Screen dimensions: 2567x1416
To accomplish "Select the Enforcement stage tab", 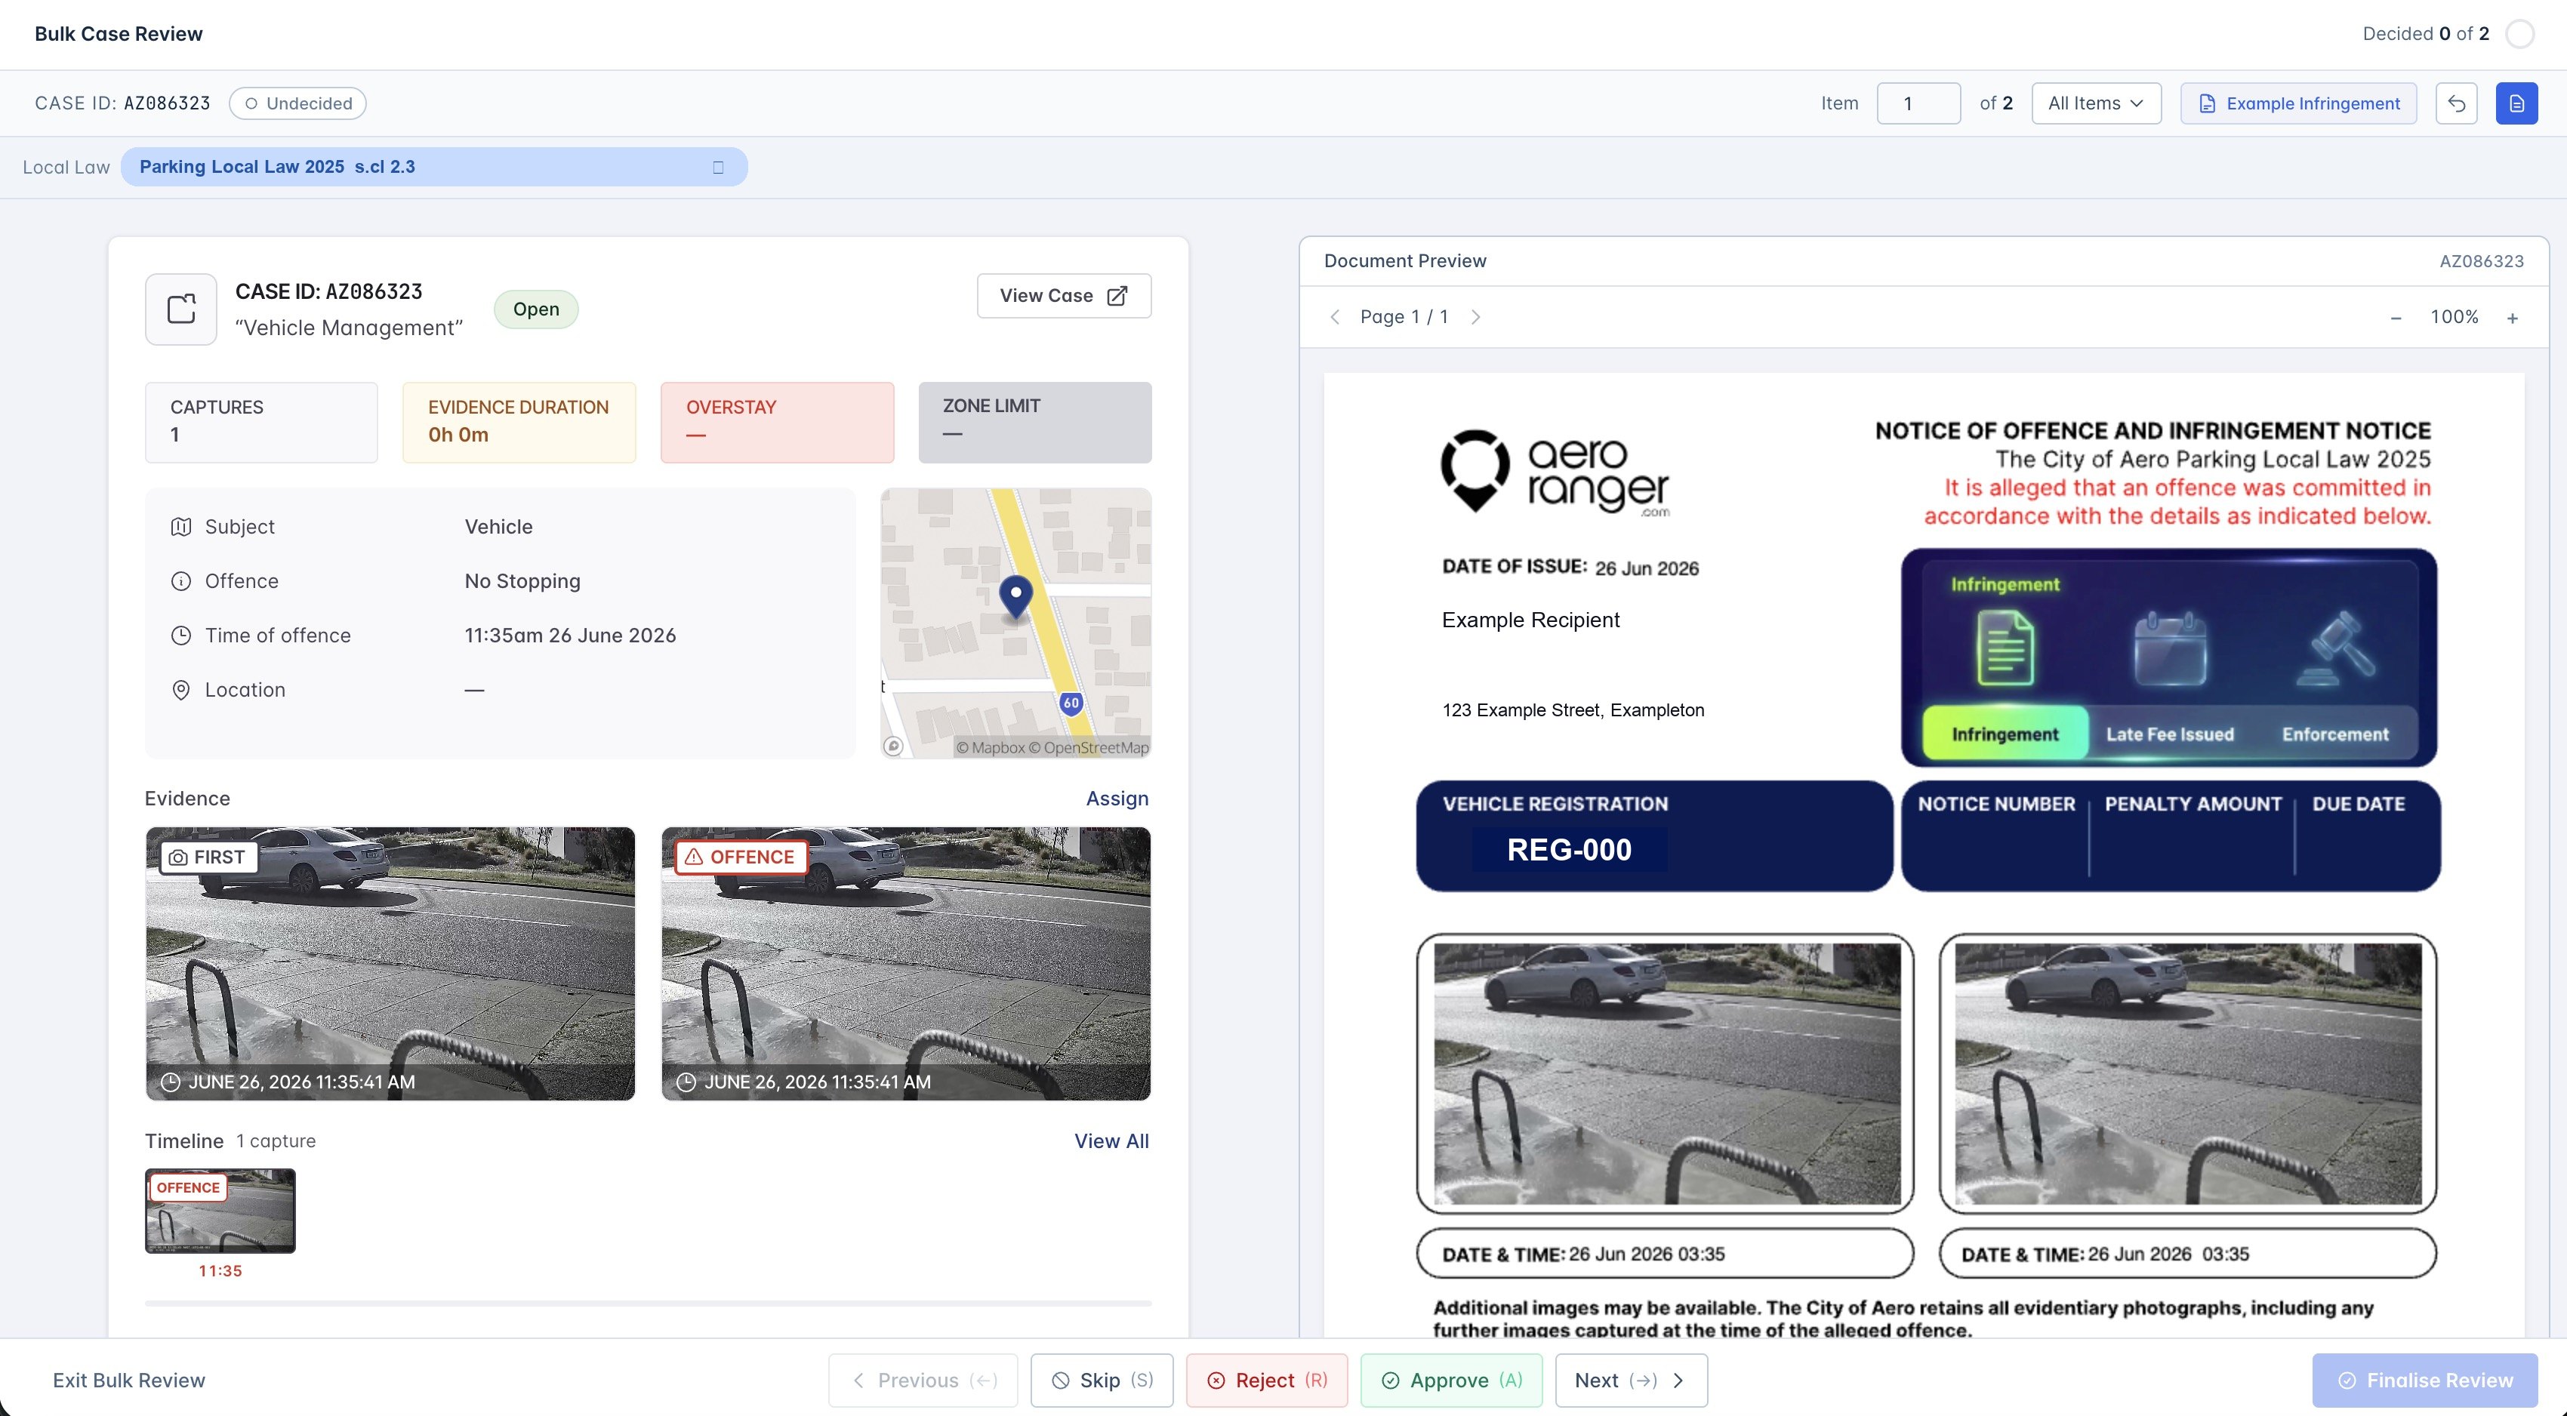I will click(2334, 734).
